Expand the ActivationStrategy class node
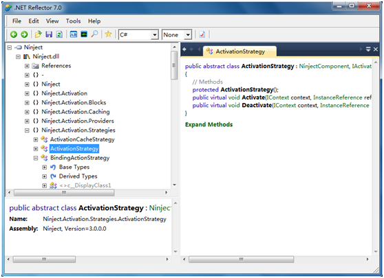 coord(36,149)
